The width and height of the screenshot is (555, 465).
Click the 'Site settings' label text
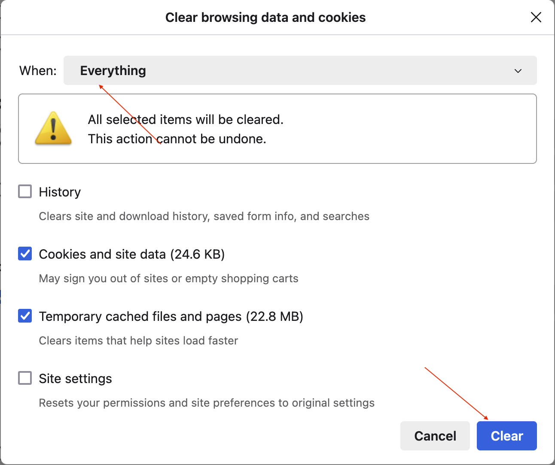click(x=75, y=379)
